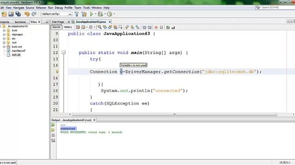
Task: Open the Debug Project dropdown arrow
Action: [105, 14]
